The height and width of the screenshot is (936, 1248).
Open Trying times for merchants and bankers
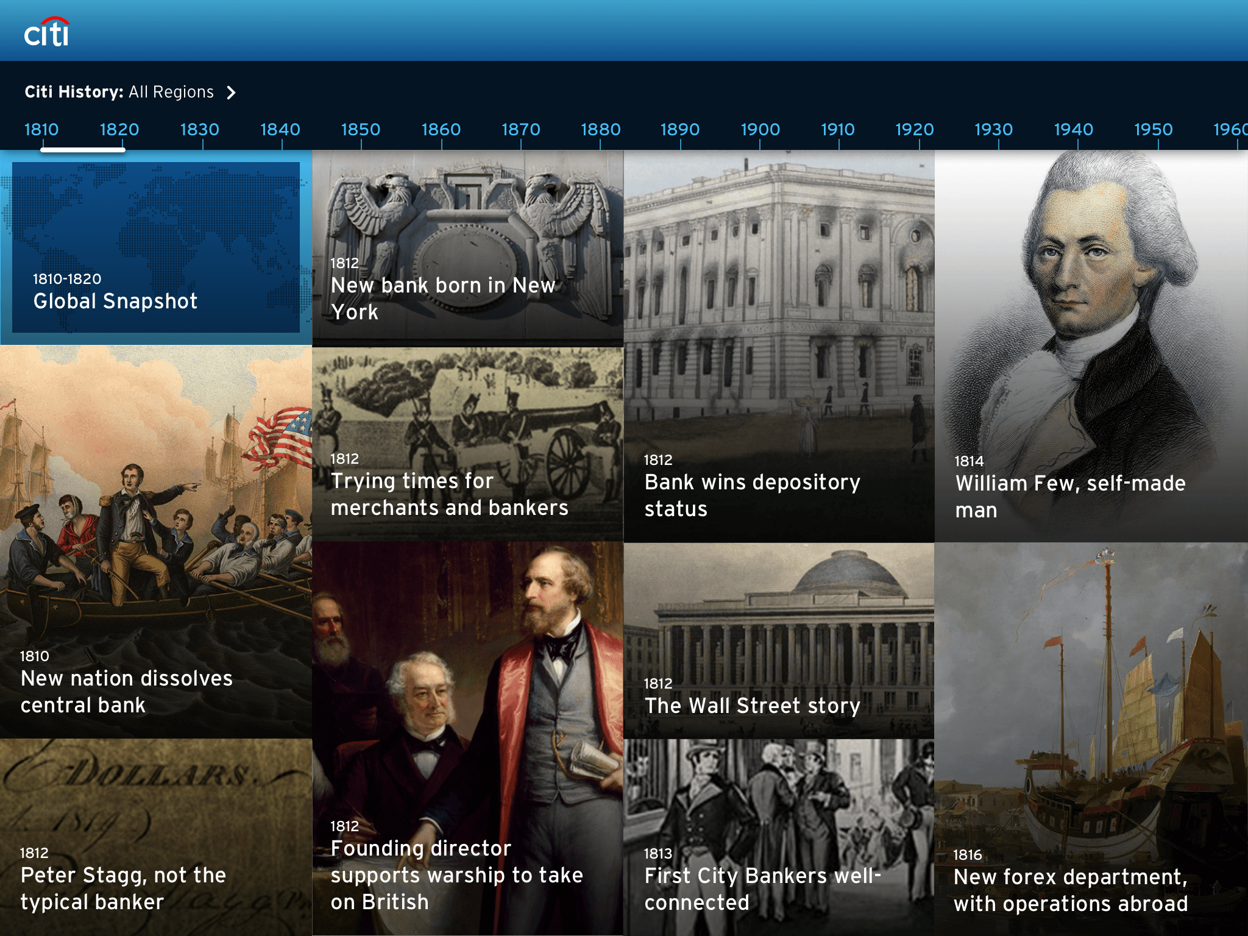[x=467, y=444]
